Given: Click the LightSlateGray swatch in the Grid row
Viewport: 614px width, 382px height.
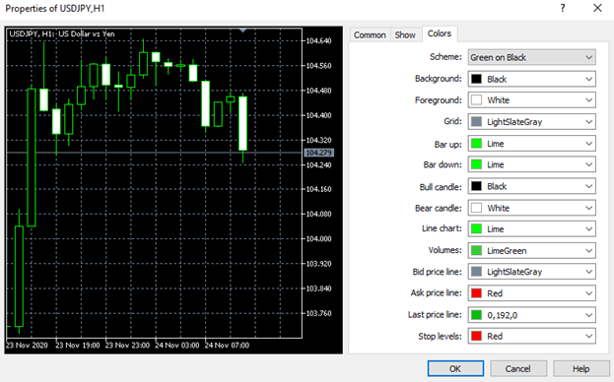Looking at the screenshot, I should pyautogui.click(x=476, y=122).
